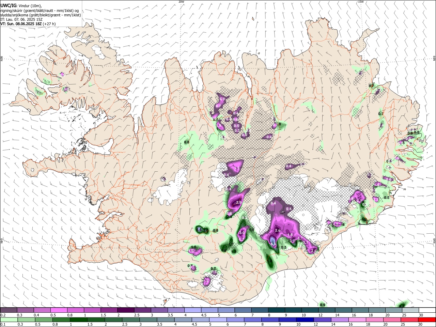Click the dark purple 2 snow legend swatch
The image size is (436, 327).
[x=125, y=310]
